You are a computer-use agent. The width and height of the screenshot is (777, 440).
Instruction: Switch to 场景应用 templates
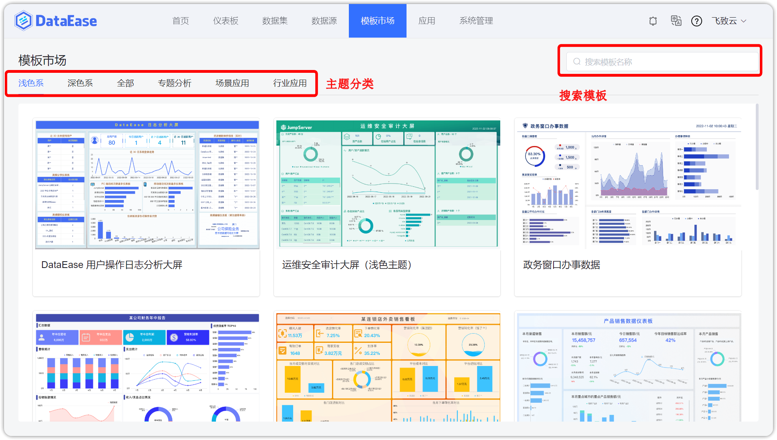coord(232,83)
